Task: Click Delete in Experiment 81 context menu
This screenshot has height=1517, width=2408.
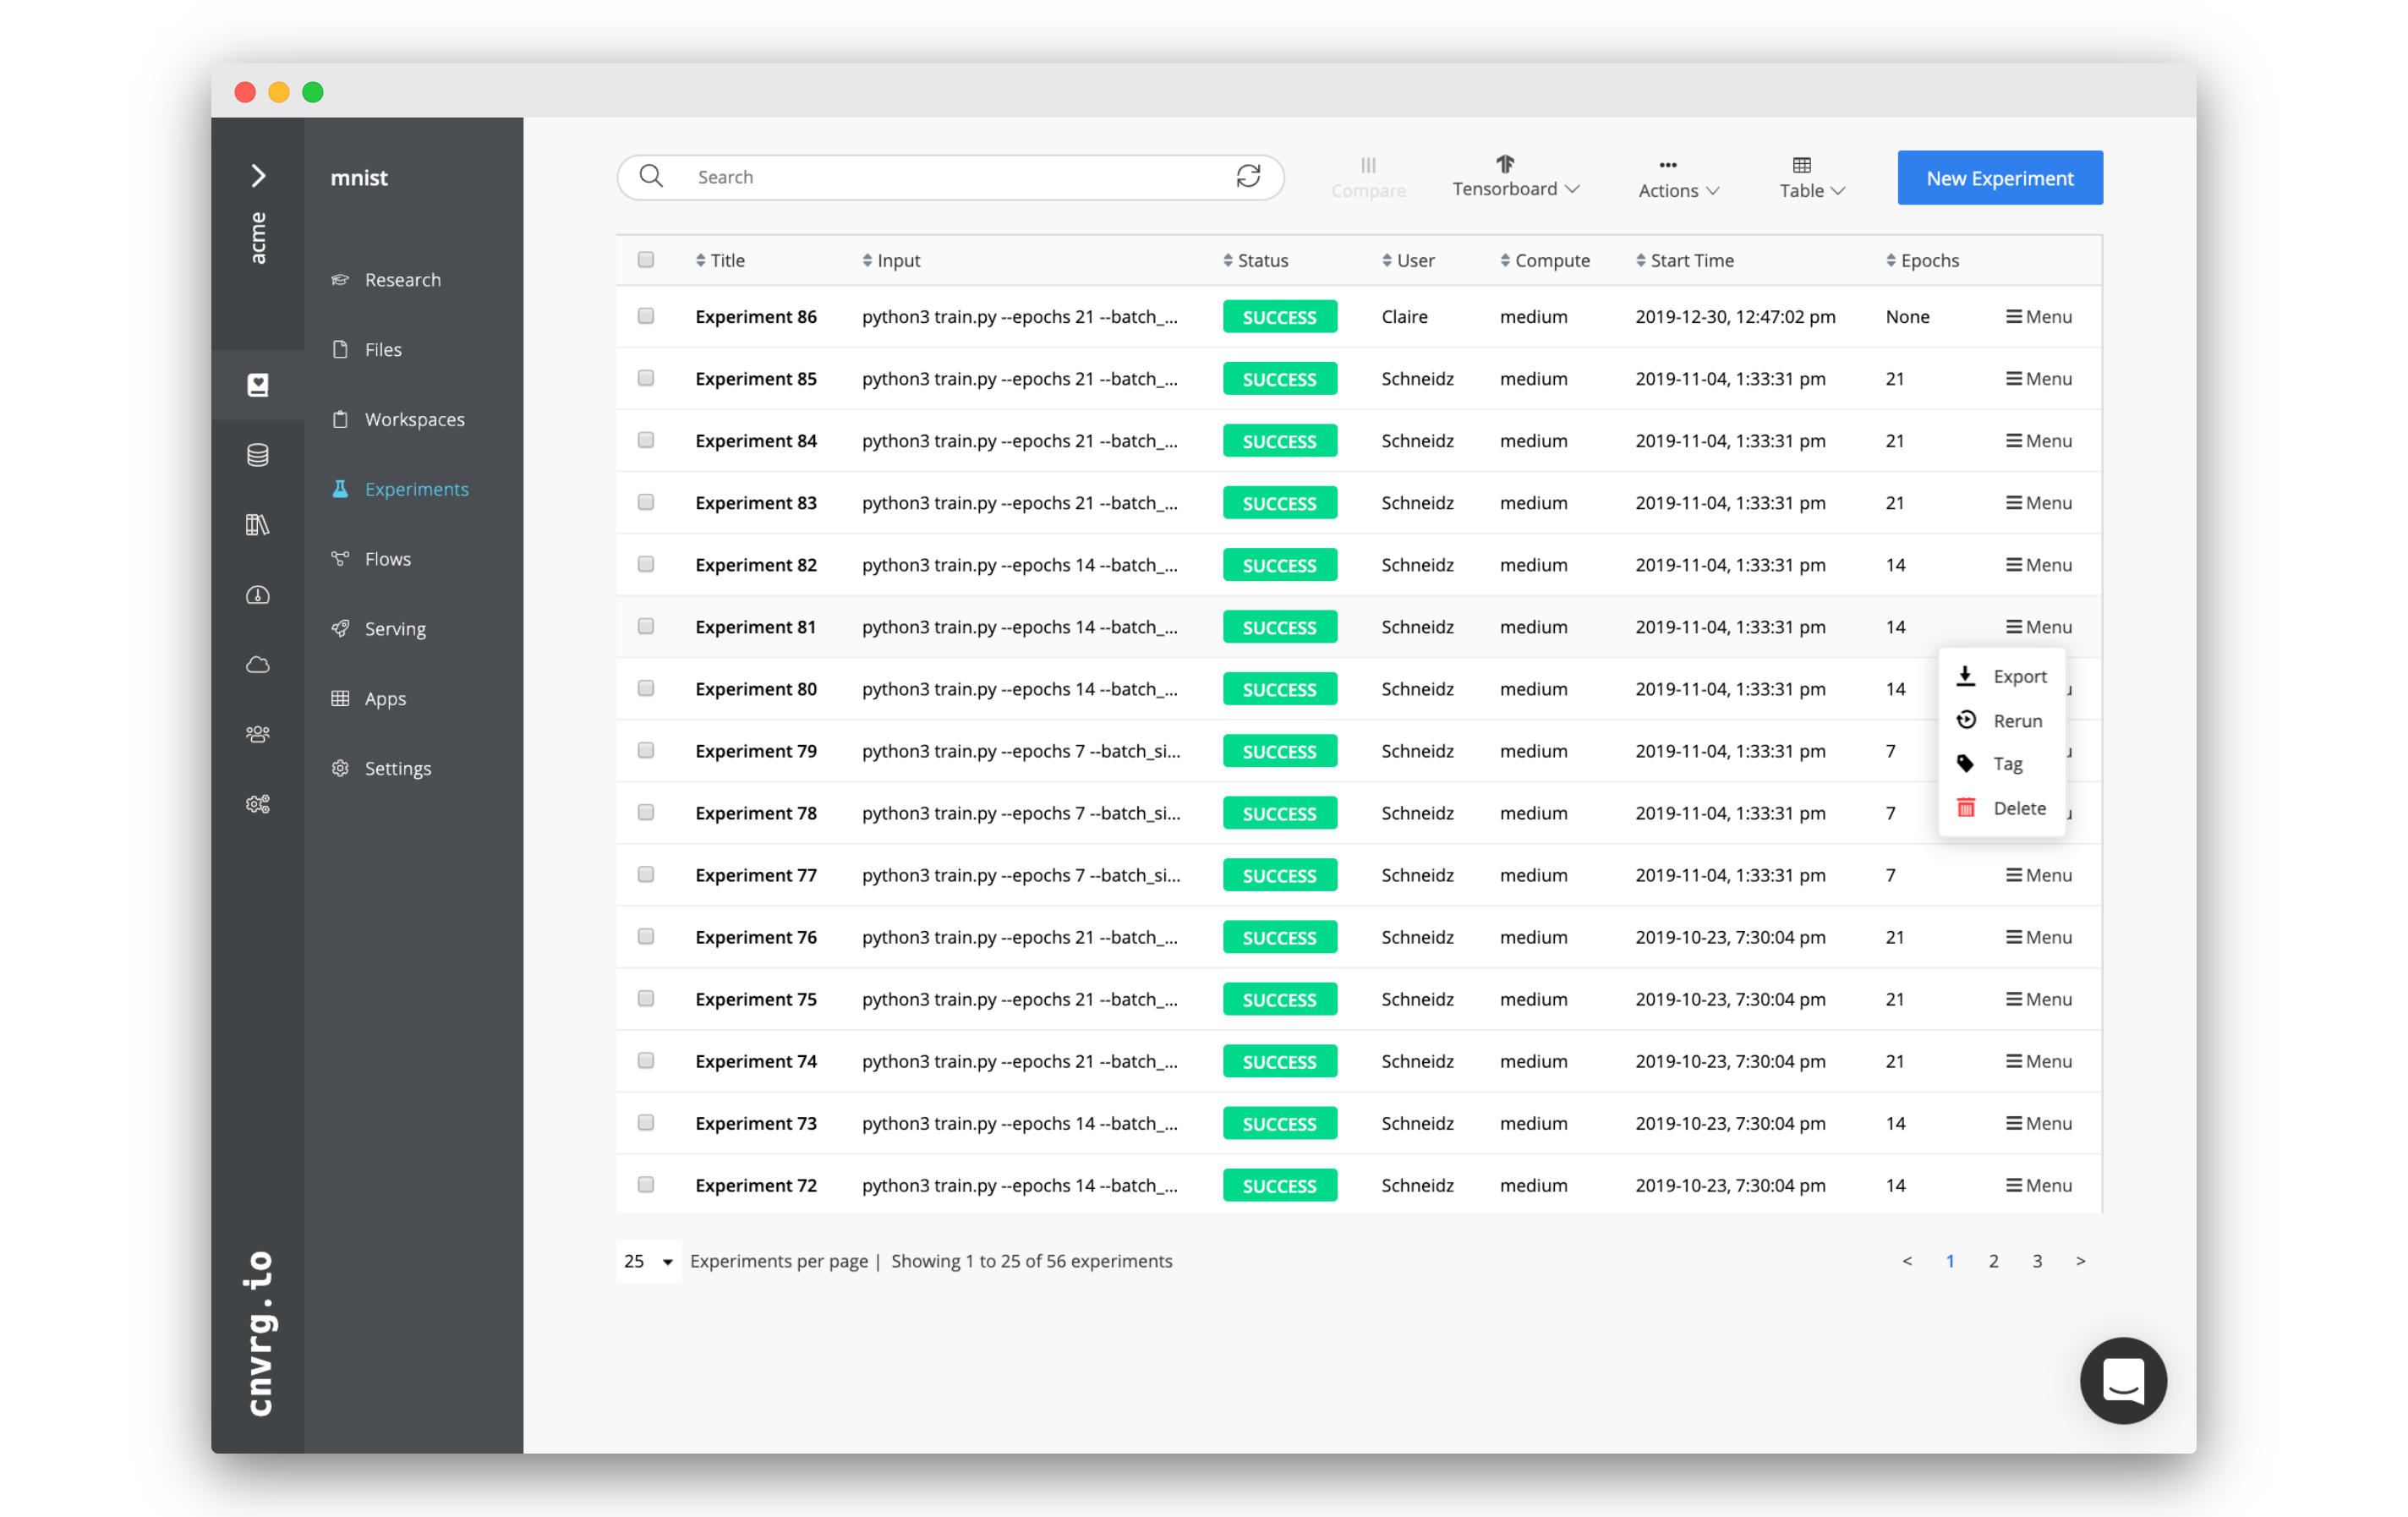Action: 2018,806
